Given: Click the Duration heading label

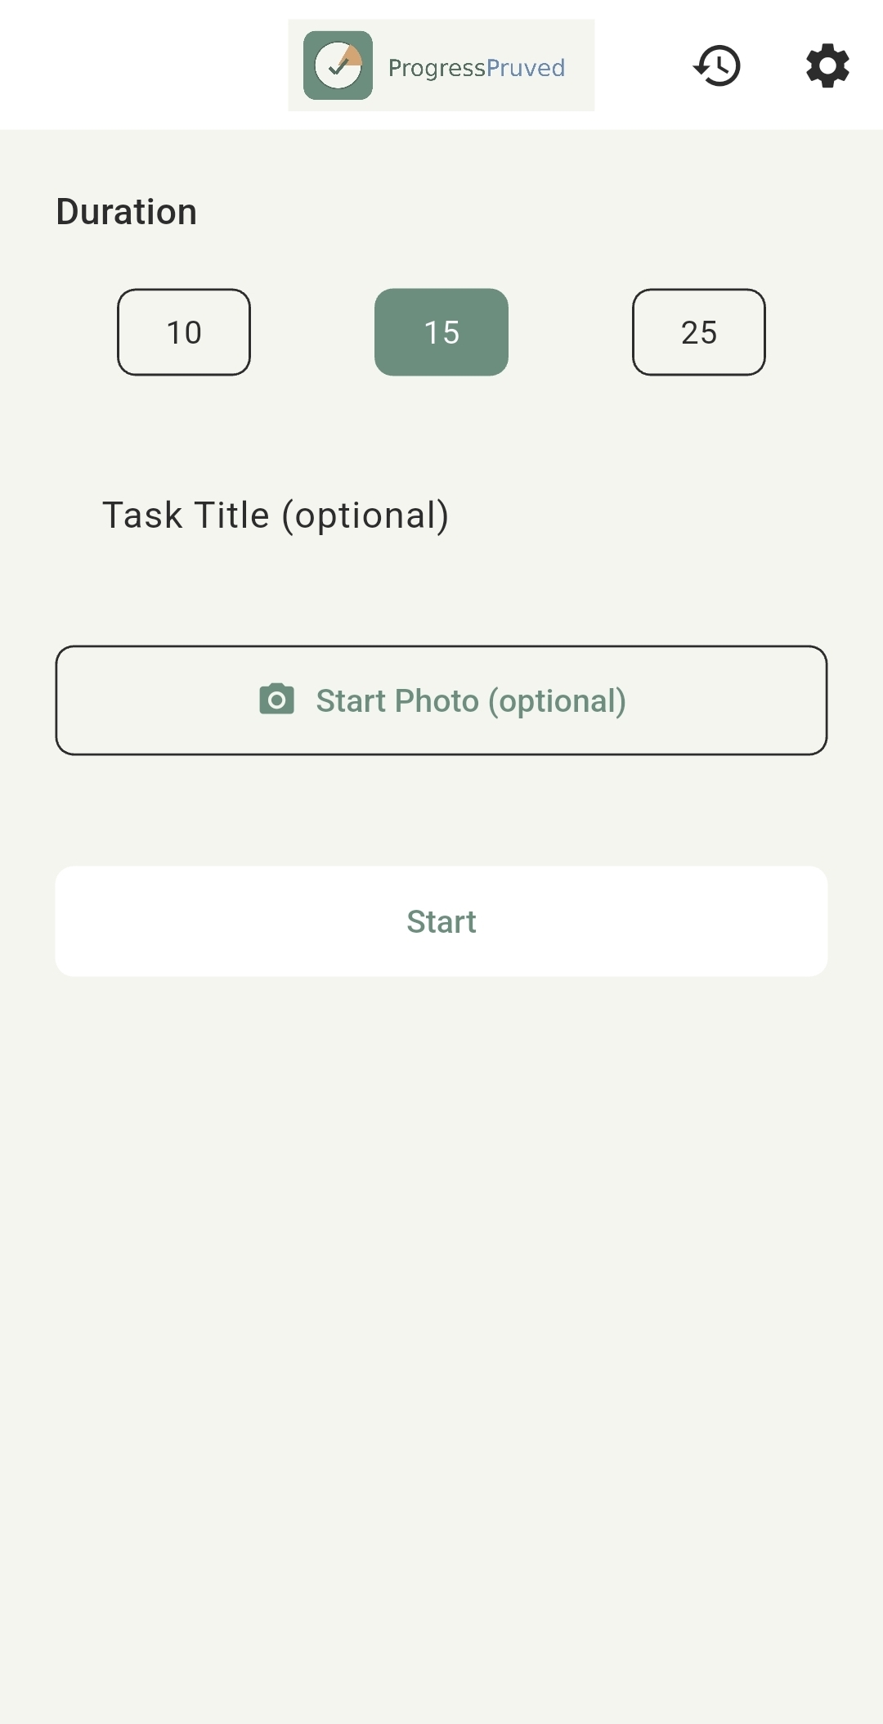Looking at the screenshot, I should point(127,212).
